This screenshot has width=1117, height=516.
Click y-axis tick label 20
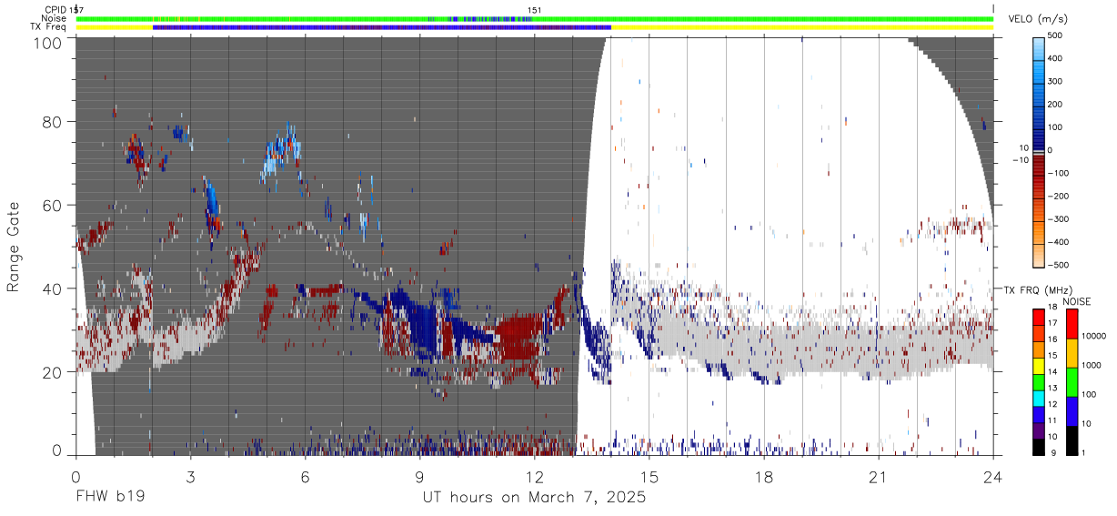52,372
